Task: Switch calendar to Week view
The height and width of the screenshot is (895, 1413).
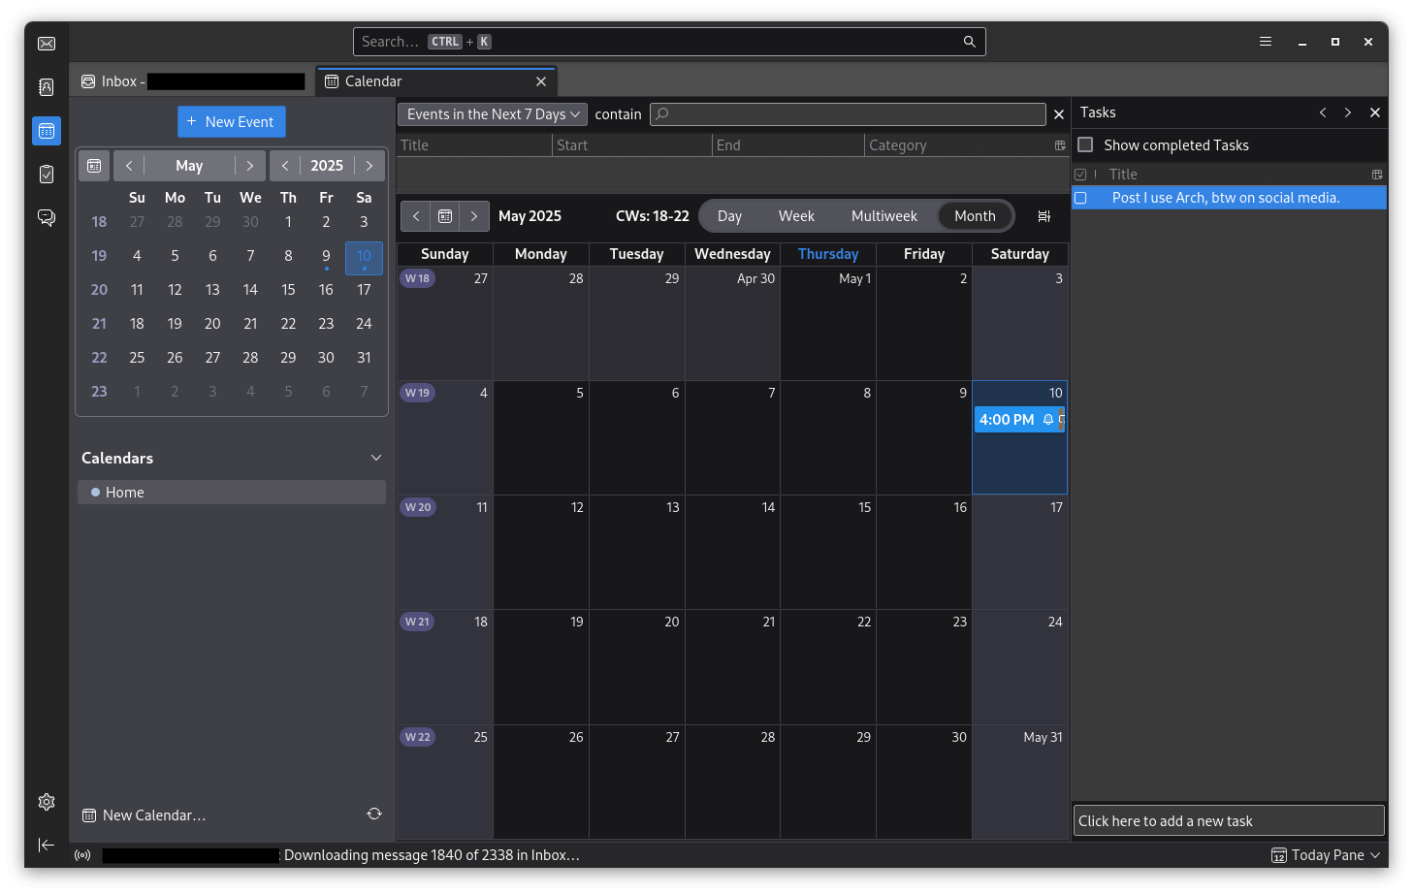Action: 796,216
